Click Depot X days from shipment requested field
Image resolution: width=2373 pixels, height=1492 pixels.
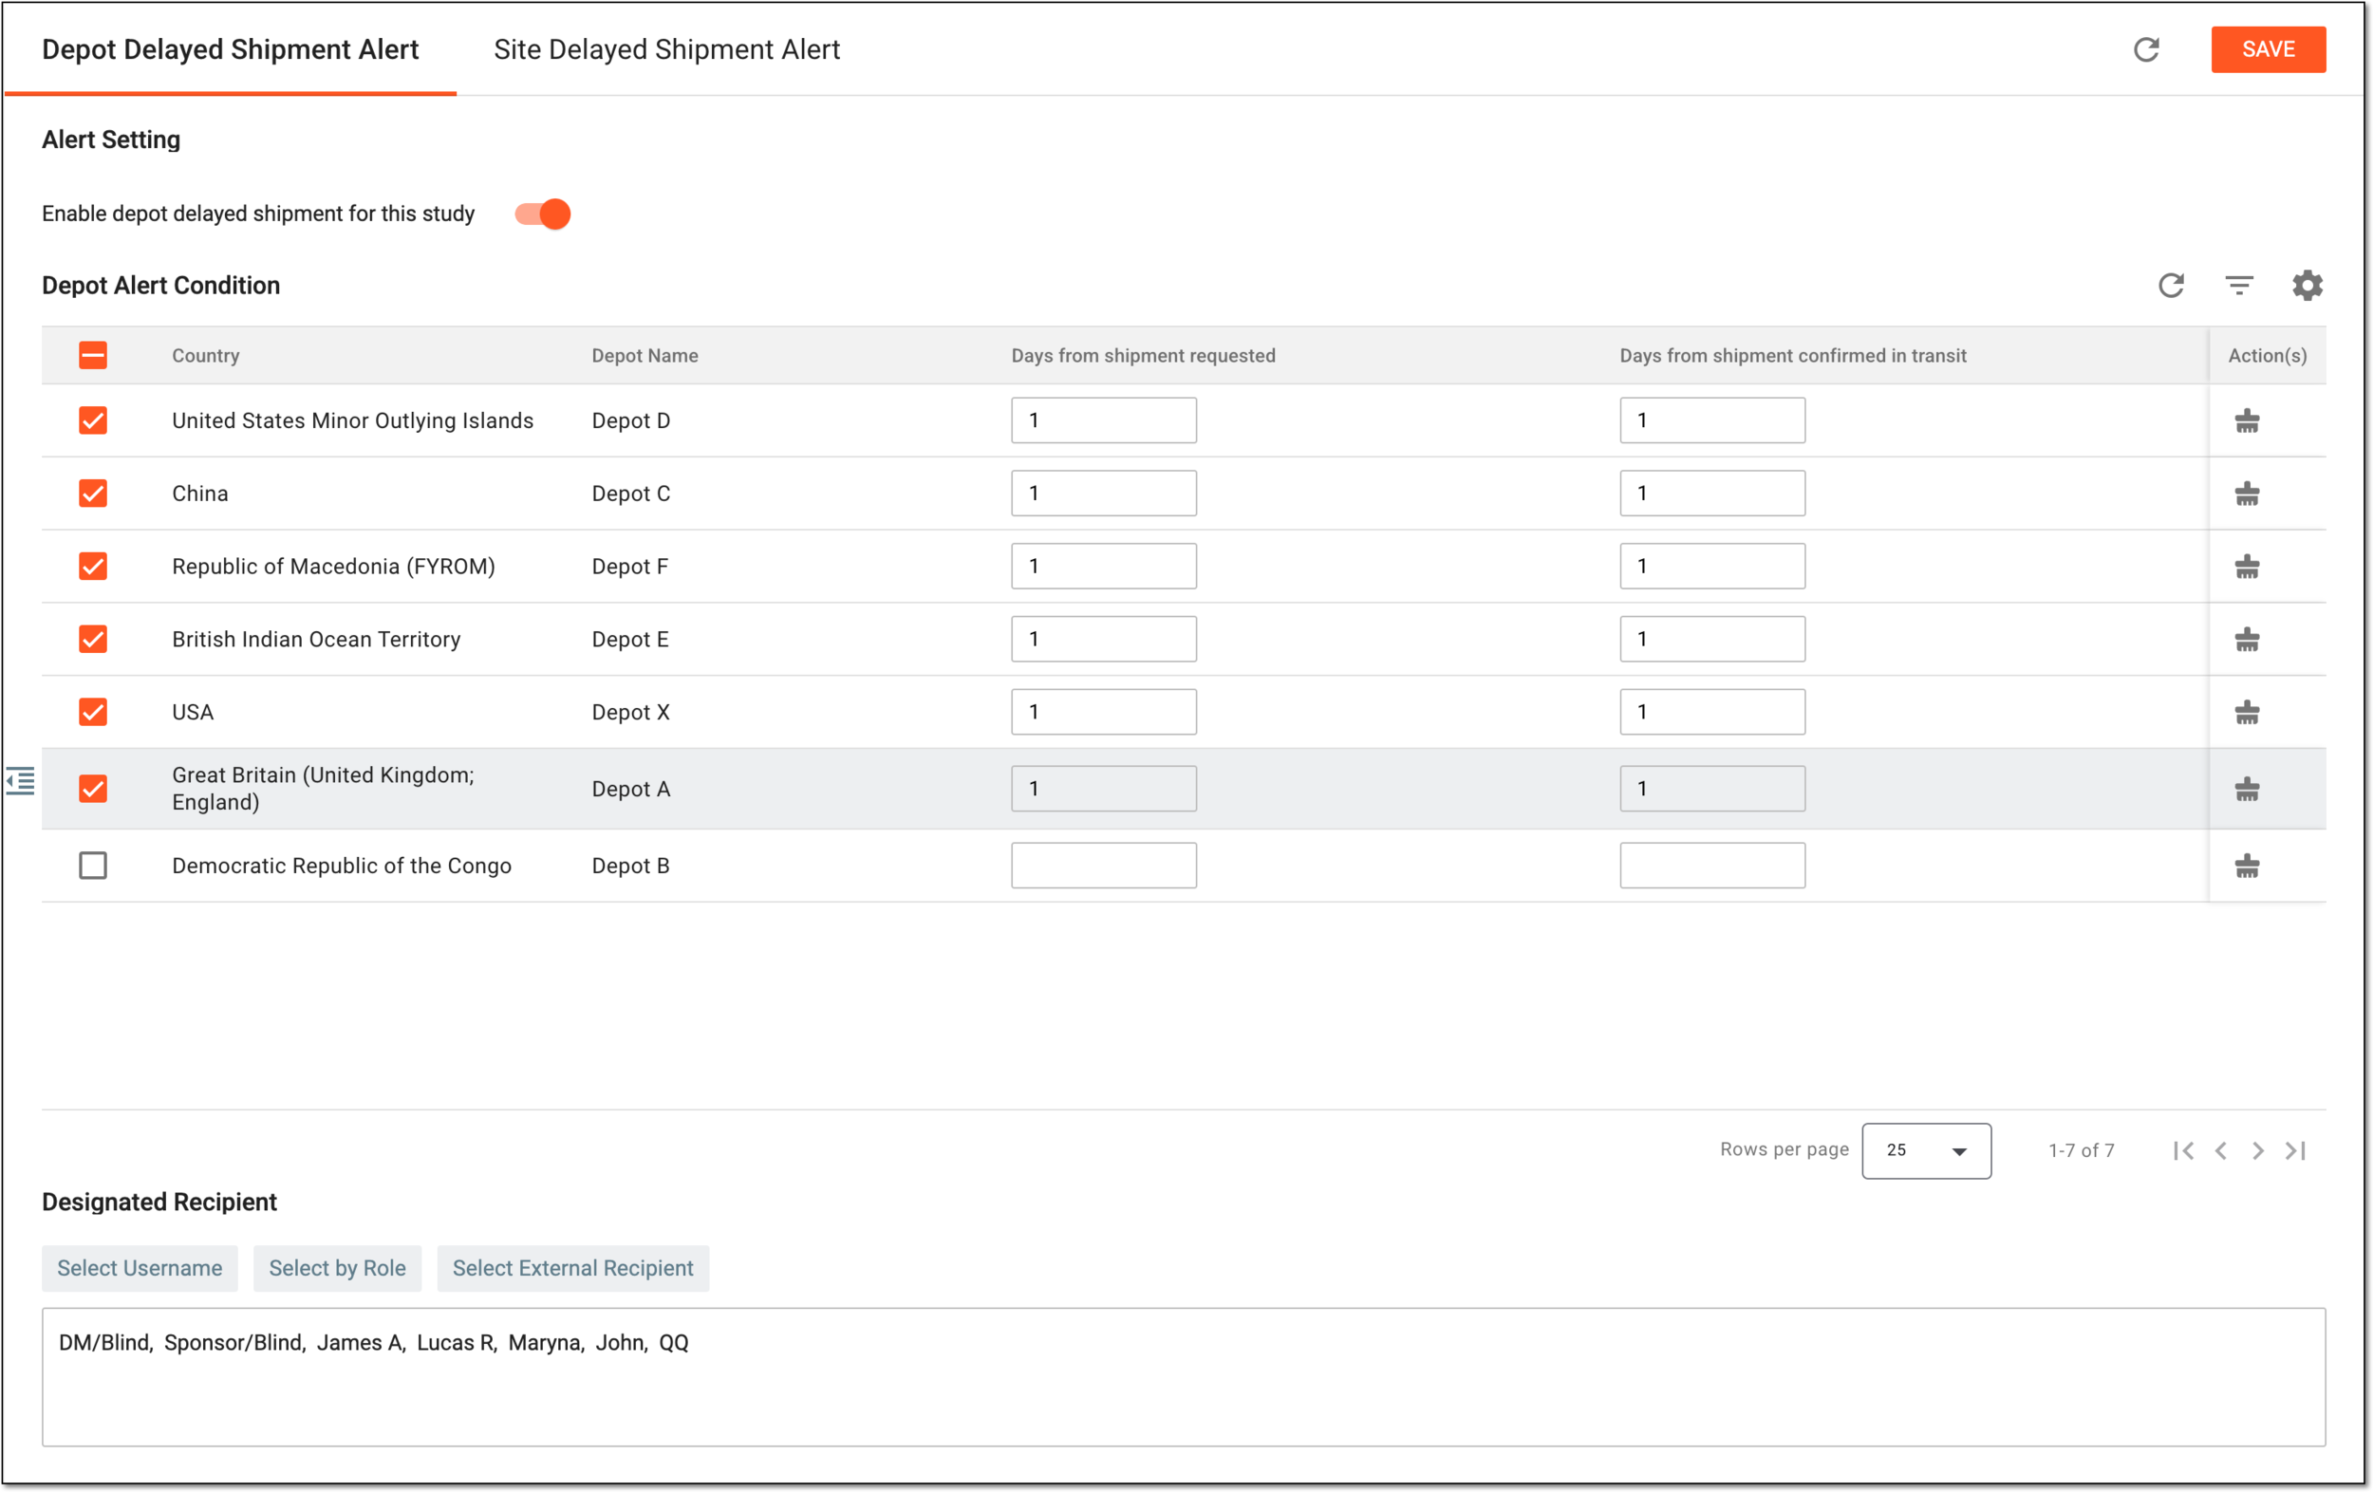(x=1104, y=713)
